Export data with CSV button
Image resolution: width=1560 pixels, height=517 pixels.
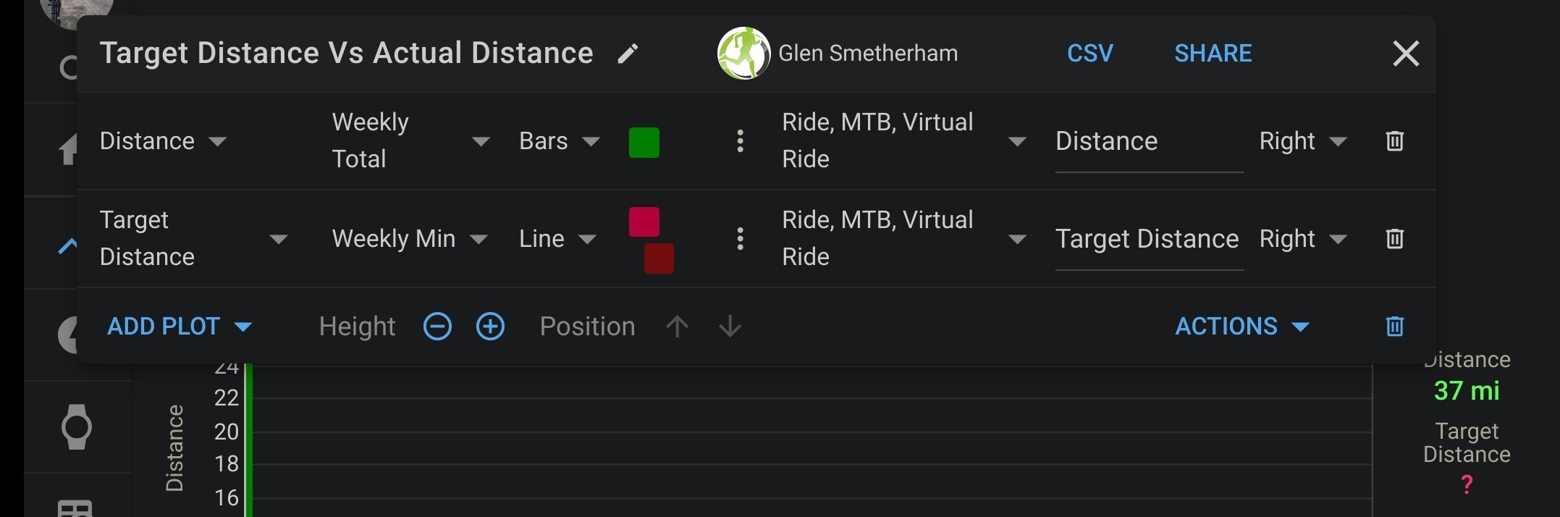pyautogui.click(x=1090, y=54)
